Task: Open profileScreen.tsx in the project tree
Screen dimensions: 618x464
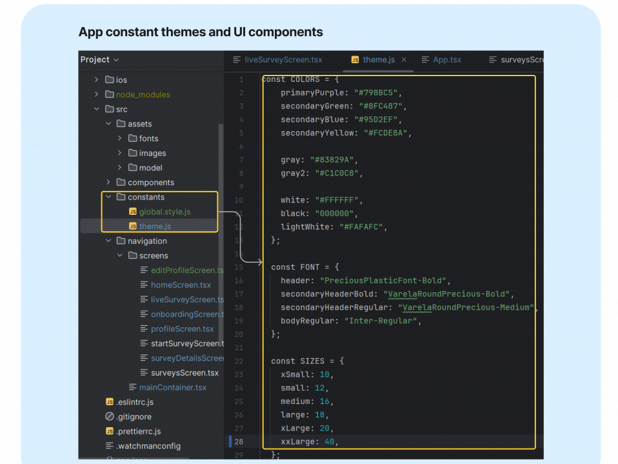Action: (182, 329)
